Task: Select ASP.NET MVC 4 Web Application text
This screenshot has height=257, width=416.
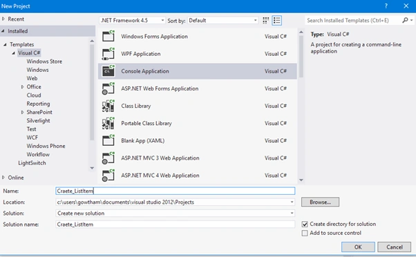Action: (x=160, y=175)
